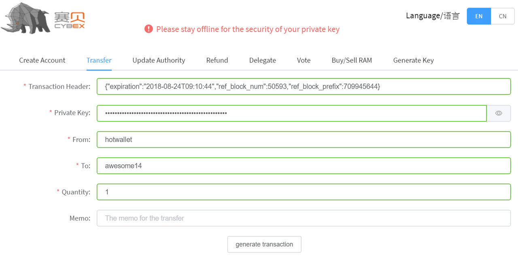The image size is (518, 256).
Task: Focus the Quantity input field
Action: [304, 192]
